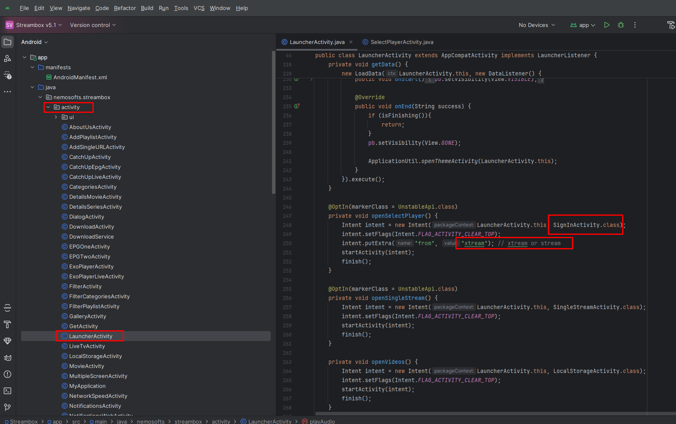Click line number 248 in gutter
This screenshot has width=676, height=424.
click(287, 225)
